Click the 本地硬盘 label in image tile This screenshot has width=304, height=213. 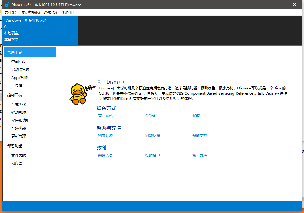(11, 33)
